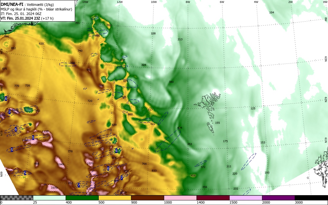Select the light green 25–400 legend swatch
Screen dimensions: 328x205
pos(50,198)
